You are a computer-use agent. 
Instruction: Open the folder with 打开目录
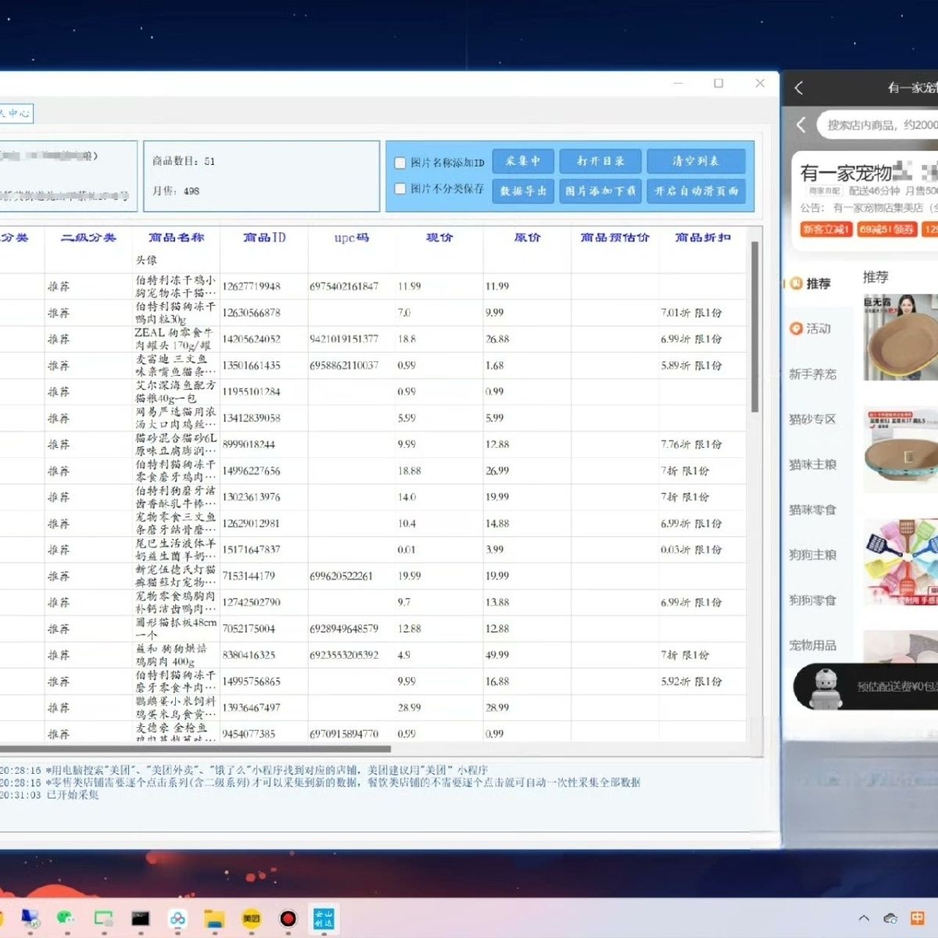tap(600, 161)
